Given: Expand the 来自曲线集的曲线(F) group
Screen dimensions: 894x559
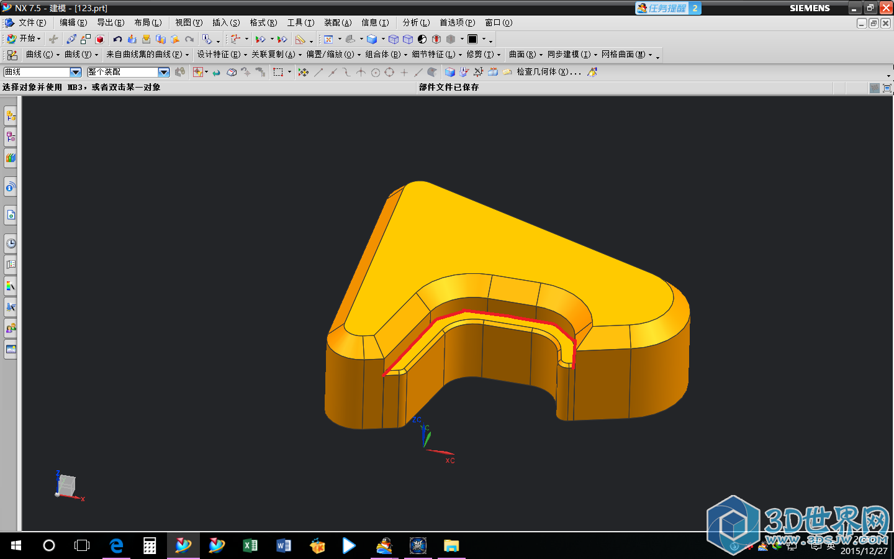Looking at the screenshot, I should point(148,55).
